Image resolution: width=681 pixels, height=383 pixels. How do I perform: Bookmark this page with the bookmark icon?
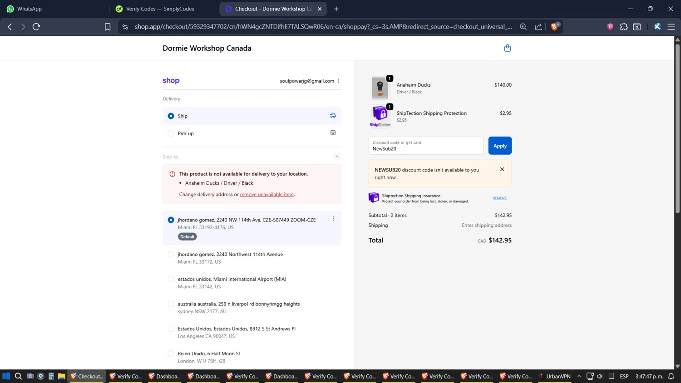click(x=108, y=27)
